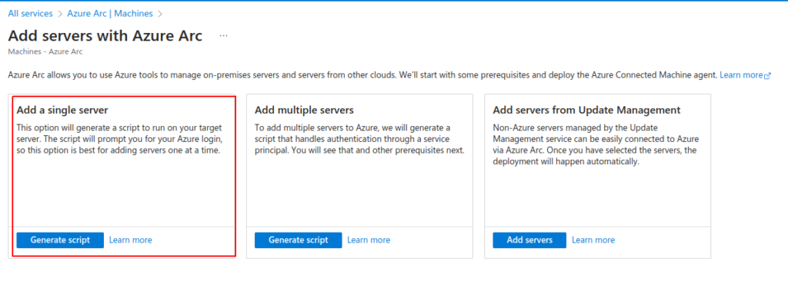Open Learn more in Add a single server card
This screenshot has height=301, width=788.
pos(131,240)
